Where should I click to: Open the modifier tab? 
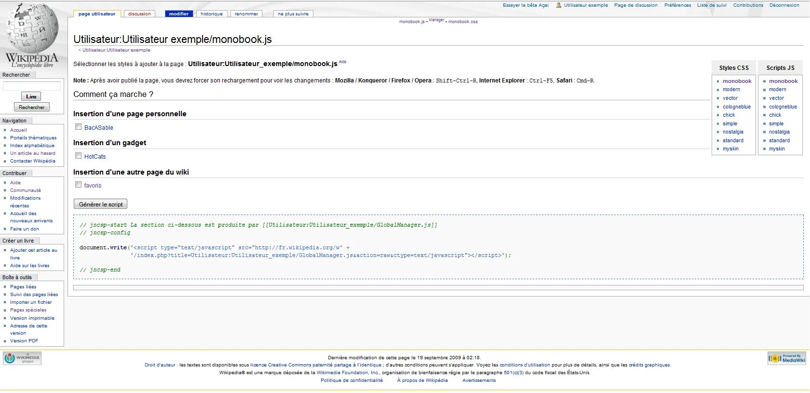click(x=179, y=14)
